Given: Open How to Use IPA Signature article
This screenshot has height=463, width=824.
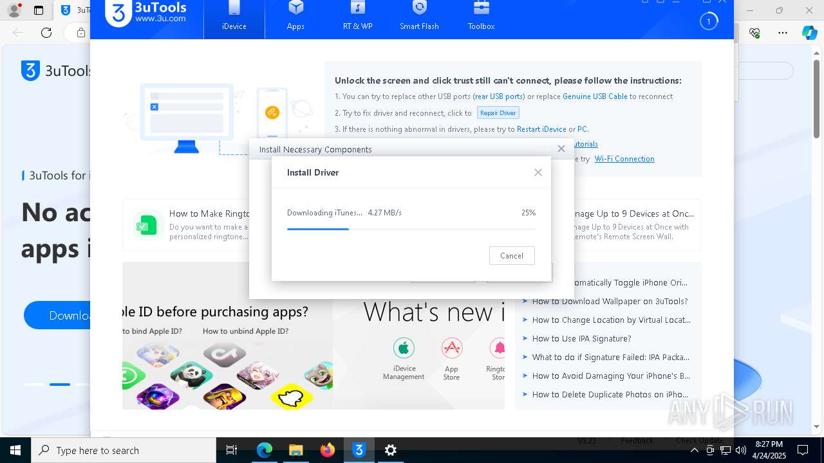Looking at the screenshot, I should point(581,338).
